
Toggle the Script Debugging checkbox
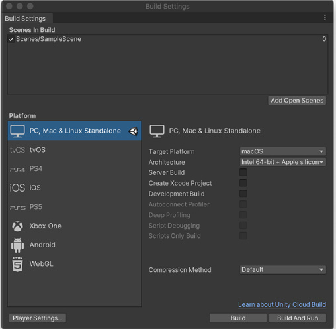pyautogui.click(x=243, y=226)
